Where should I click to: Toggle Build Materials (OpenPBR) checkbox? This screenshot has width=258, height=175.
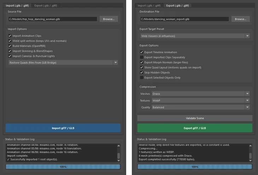10,46
